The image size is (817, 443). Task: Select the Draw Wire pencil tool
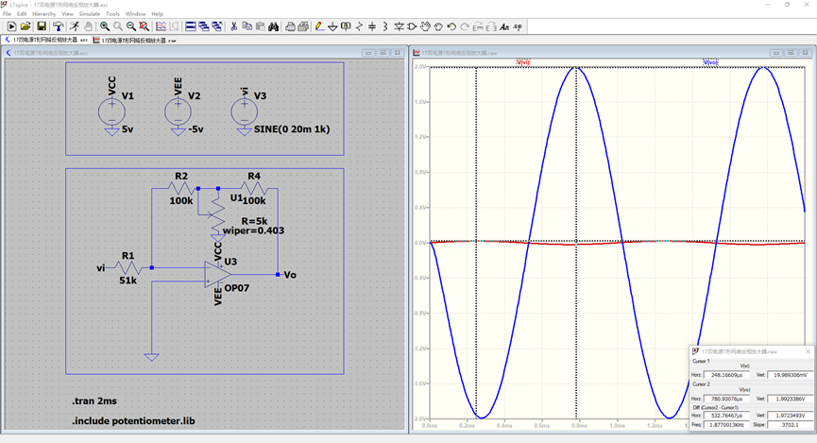pyautogui.click(x=319, y=26)
